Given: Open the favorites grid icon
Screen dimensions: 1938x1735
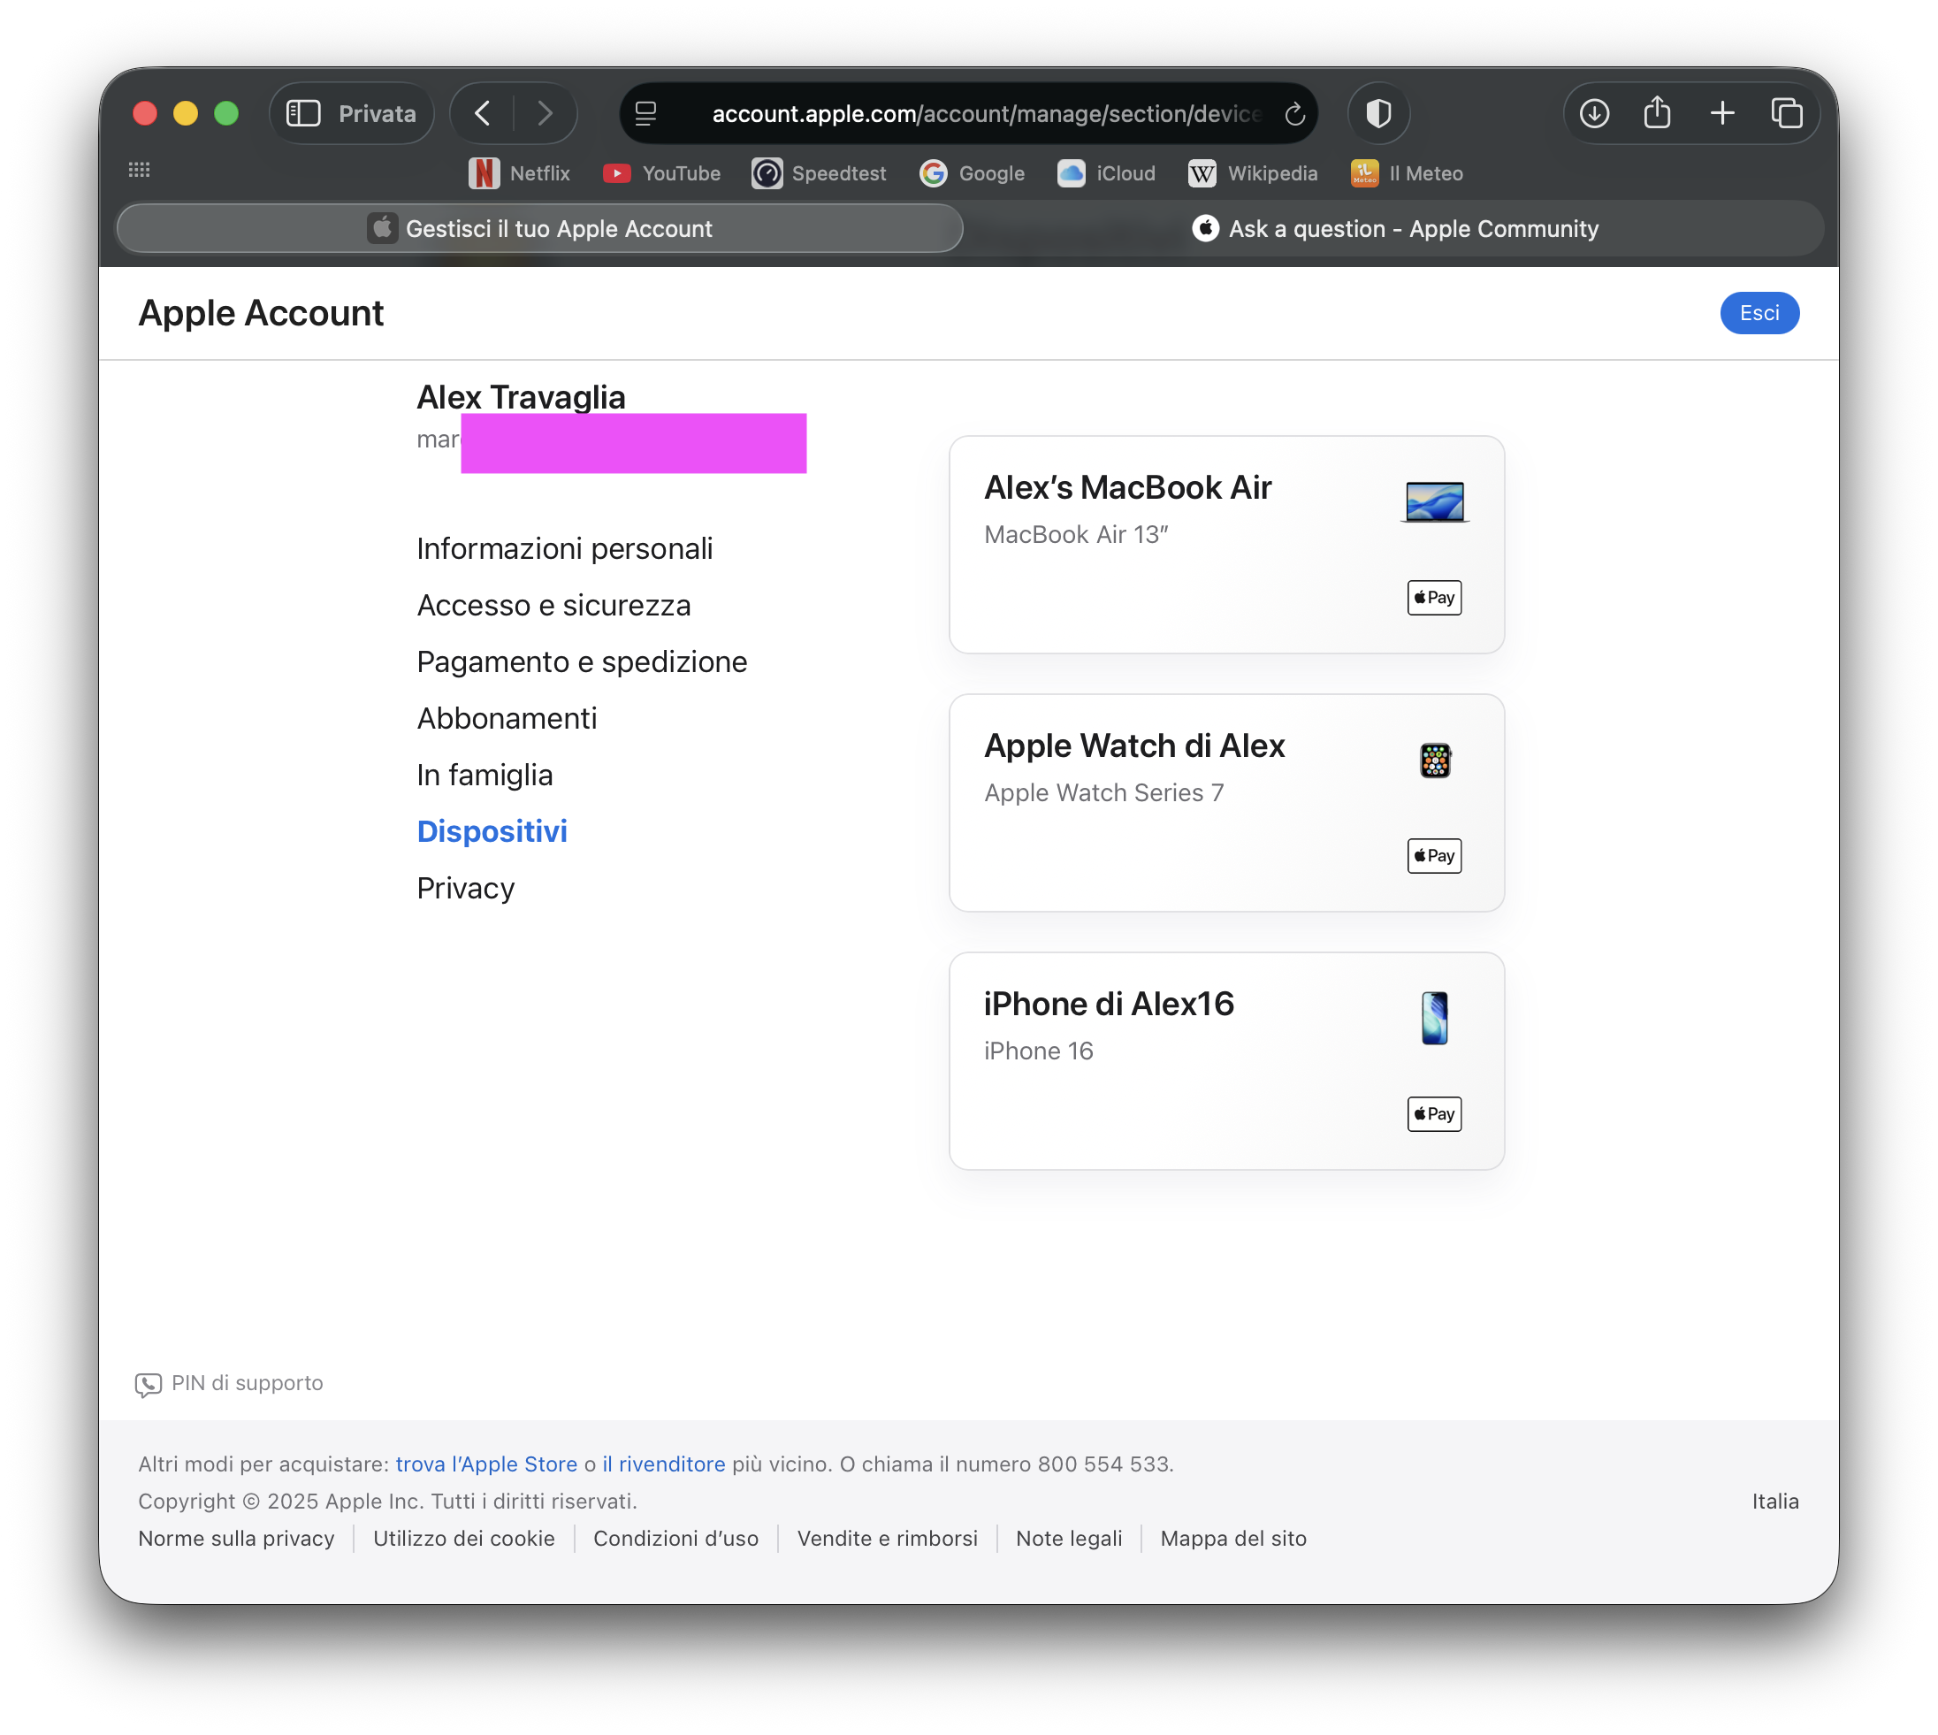Looking at the screenshot, I should coord(139,171).
